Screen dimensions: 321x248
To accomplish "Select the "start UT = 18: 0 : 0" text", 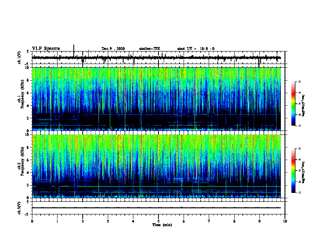I will (196, 49).
